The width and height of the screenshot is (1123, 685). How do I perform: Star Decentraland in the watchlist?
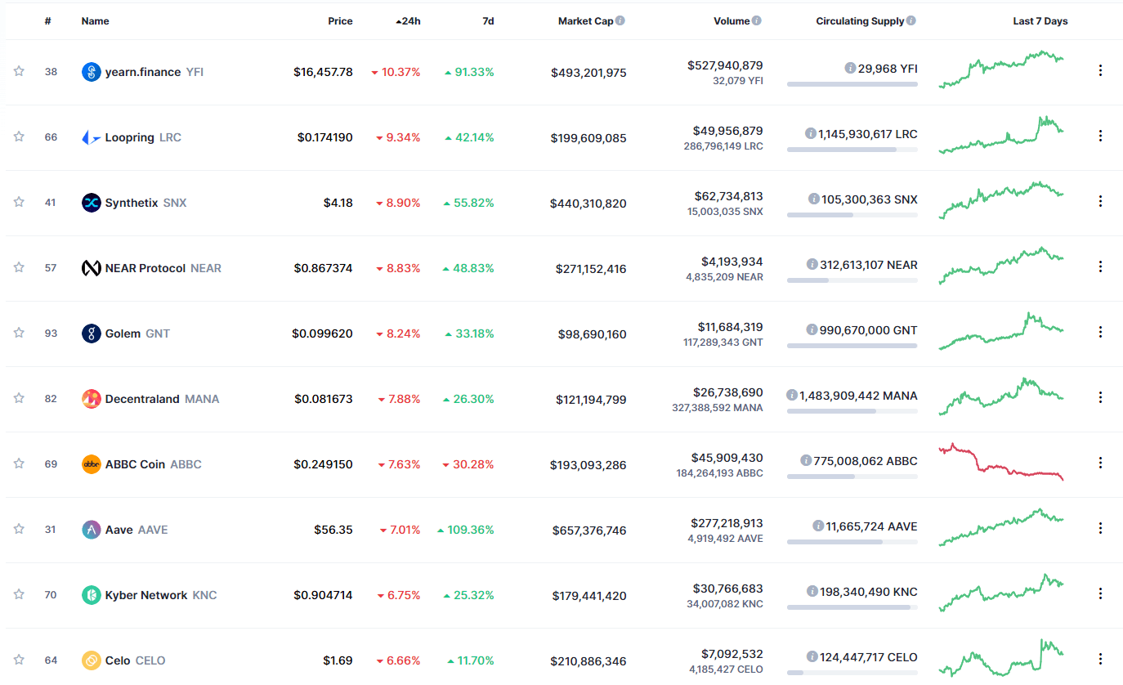point(19,398)
